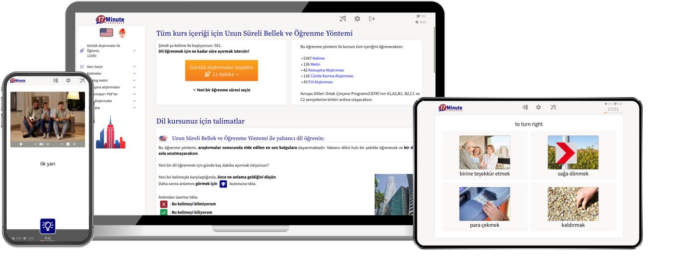The image size is (674, 256).
Task: Decrease the phone video speed with the minus button
Action: point(62,144)
